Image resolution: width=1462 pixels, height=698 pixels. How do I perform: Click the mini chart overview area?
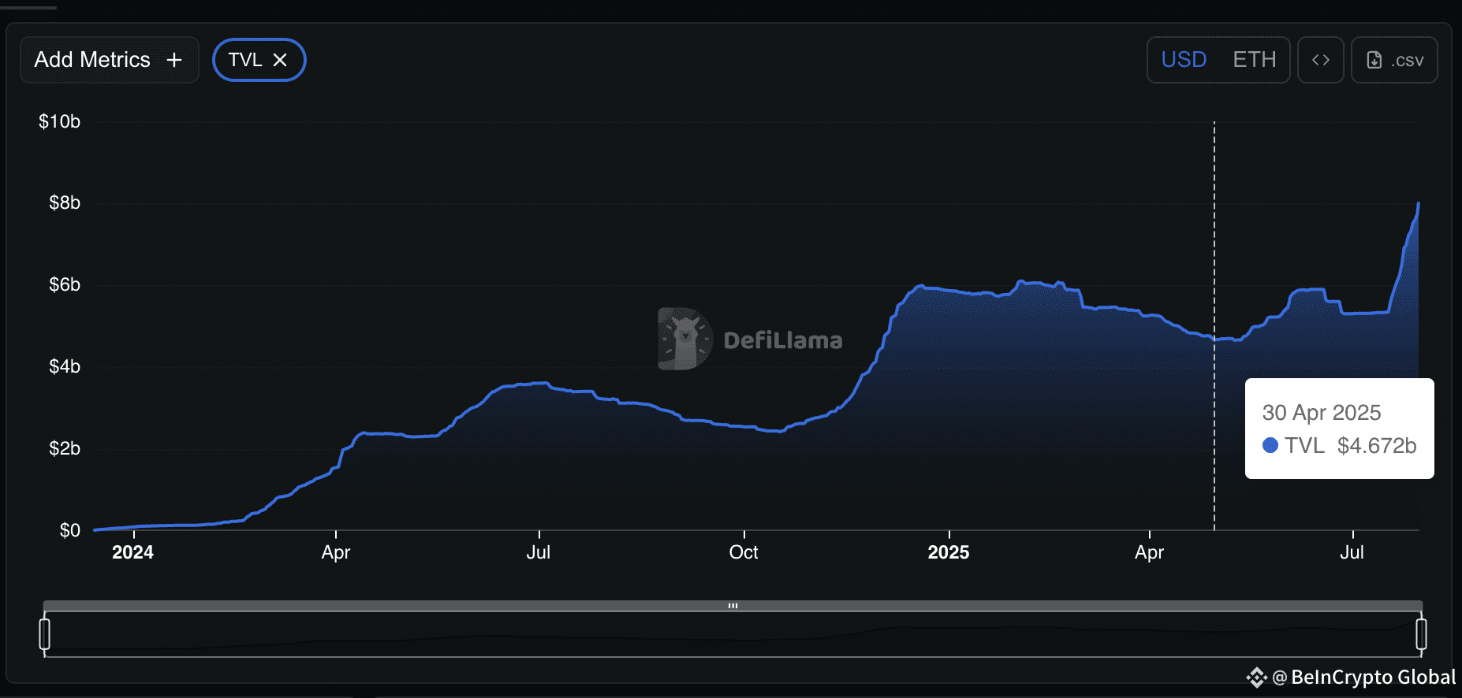tap(733, 634)
